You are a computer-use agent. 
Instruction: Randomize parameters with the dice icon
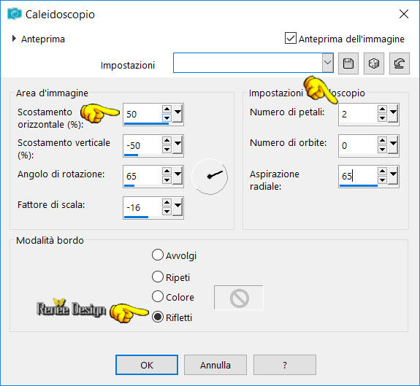coord(374,63)
